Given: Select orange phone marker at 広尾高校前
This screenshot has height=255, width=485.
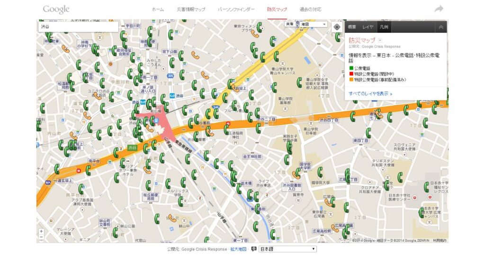Looking at the screenshot, I should (x=335, y=228).
